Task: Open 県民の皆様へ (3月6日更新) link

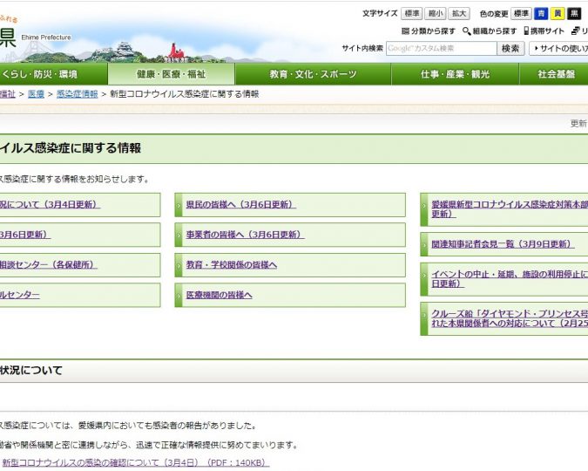Action: pos(240,205)
